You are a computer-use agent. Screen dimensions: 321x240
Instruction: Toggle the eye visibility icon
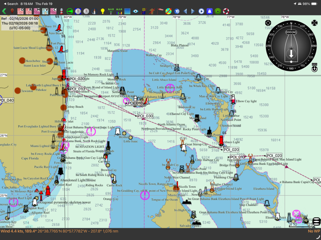(135, 11)
